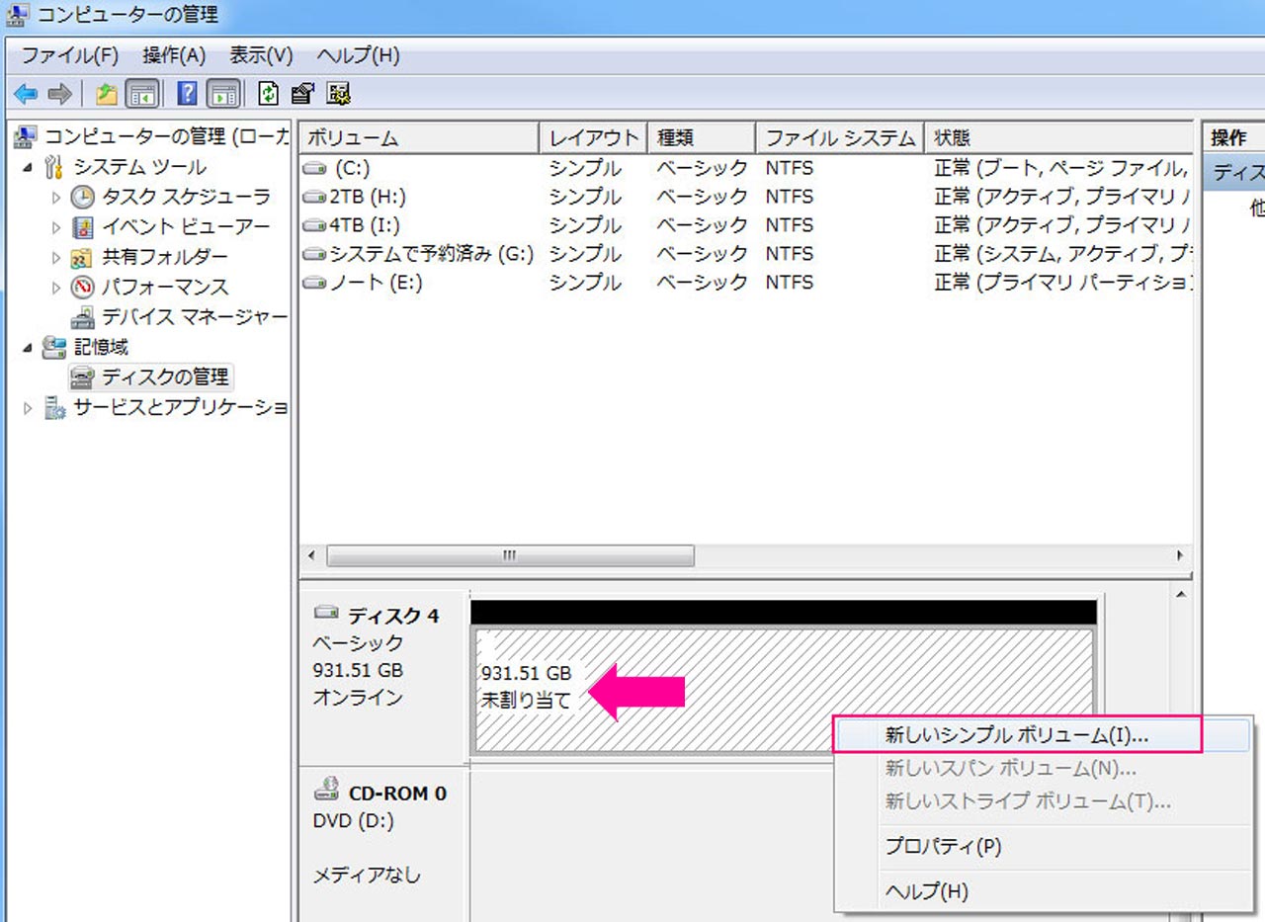This screenshot has height=922, width=1265.
Task: Open the 表示(V) menu
Action: tap(262, 55)
